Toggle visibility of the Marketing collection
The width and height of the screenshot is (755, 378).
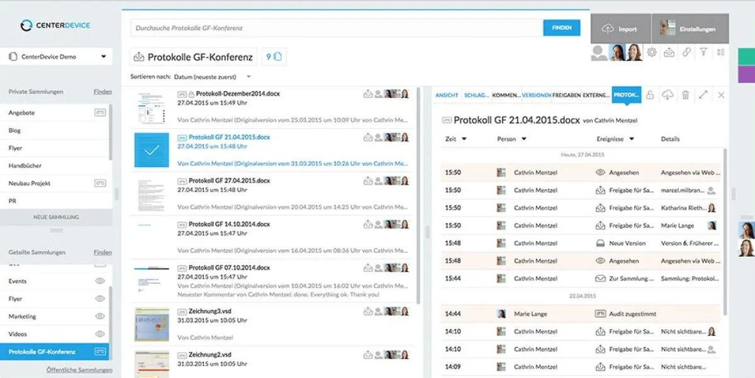[100, 316]
